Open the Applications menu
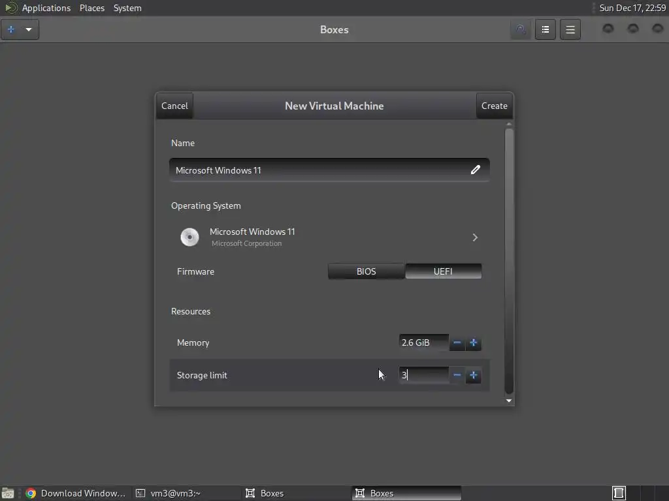The width and height of the screenshot is (669, 501). click(x=46, y=8)
